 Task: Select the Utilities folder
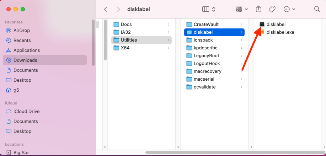141,40
